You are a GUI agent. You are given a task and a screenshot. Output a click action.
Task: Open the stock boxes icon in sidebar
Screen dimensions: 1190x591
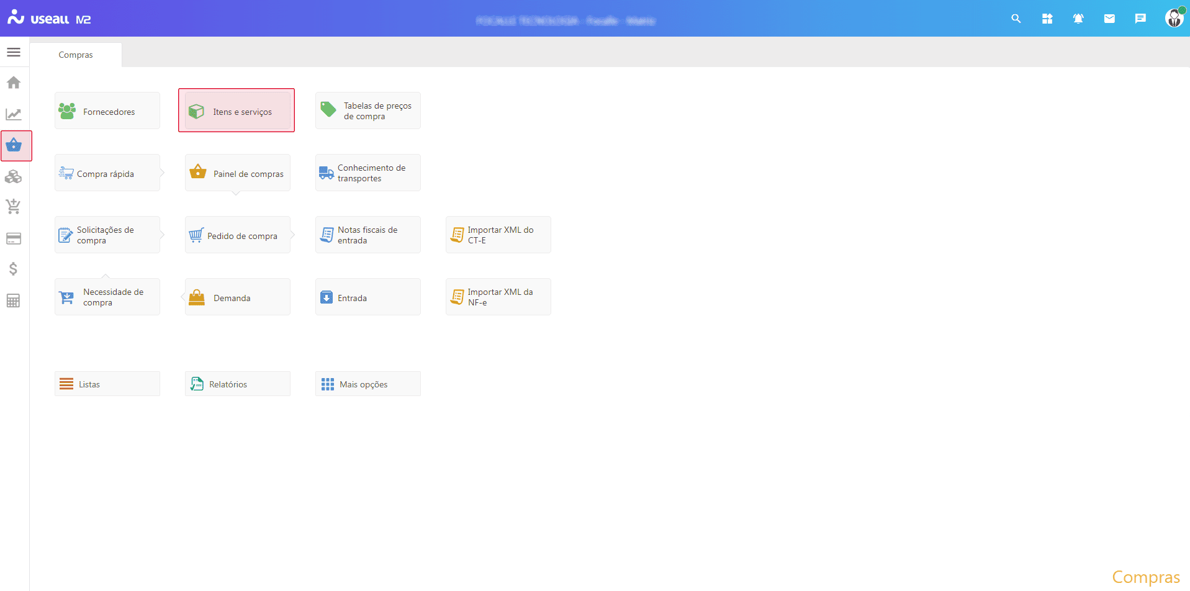14,177
